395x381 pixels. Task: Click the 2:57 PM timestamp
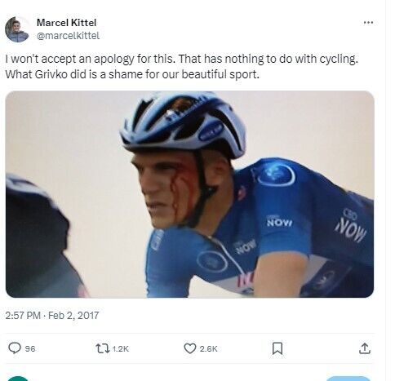23,316
